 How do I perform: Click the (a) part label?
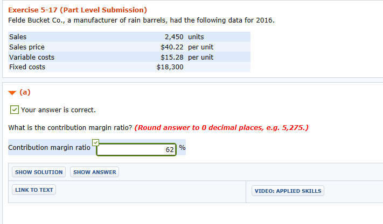[25, 92]
